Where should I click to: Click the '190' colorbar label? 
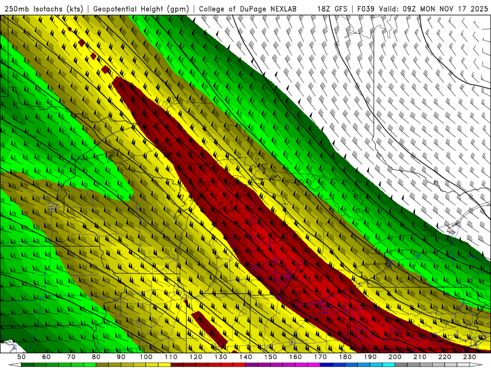(x=370, y=357)
